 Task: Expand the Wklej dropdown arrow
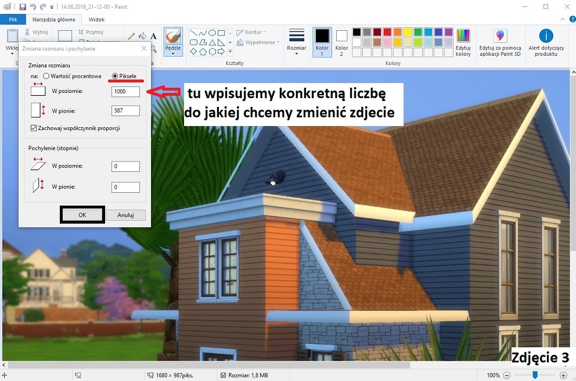tap(12, 53)
